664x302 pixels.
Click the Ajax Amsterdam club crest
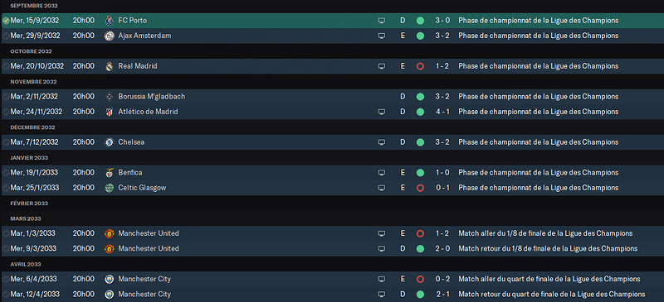pyautogui.click(x=110, y=36)
